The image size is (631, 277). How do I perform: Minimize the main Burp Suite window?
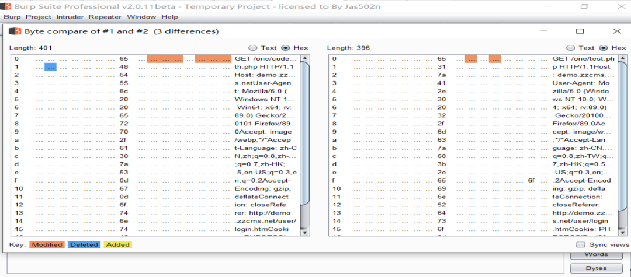[x=548, y=6]
